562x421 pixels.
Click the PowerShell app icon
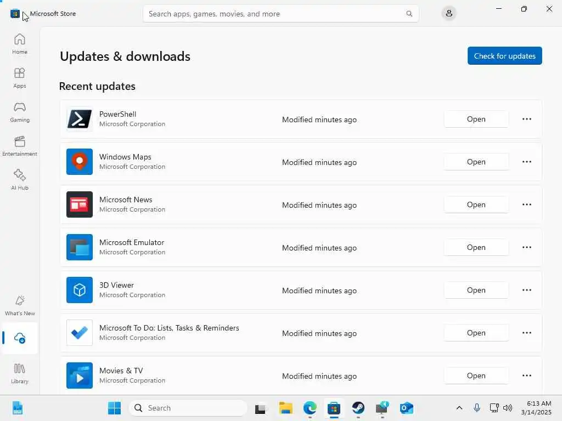[x=80, y=119]
